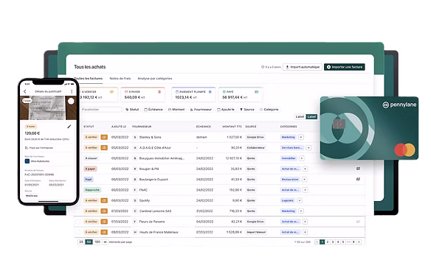The width and height of the screenshot is (431, 268).
Task: Tick the checkbox for Hauts de France Matériaux row
Action: [78, 232]
